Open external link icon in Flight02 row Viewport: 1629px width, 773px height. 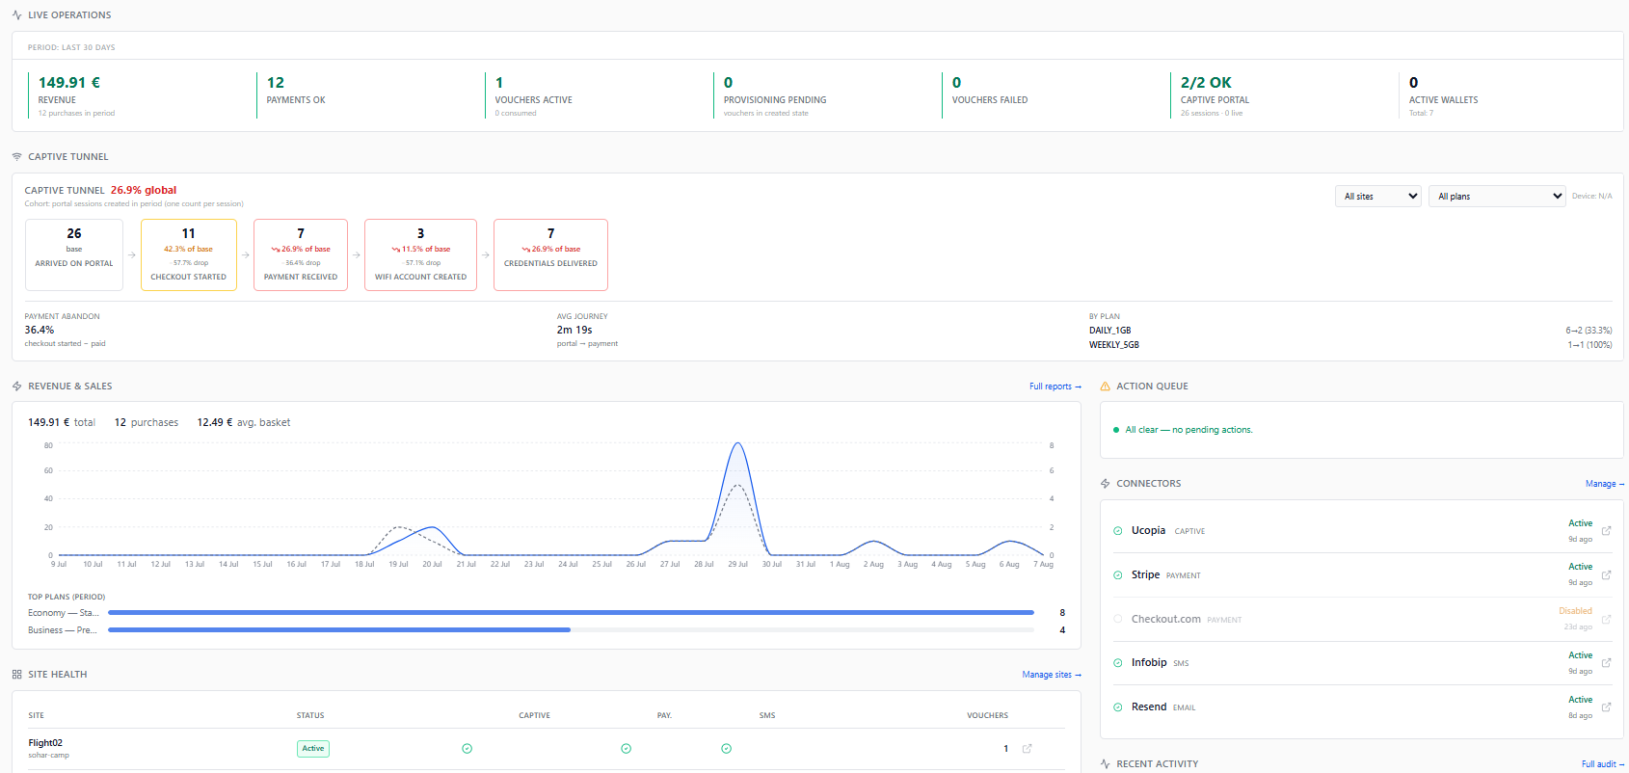pos(1027,749)
